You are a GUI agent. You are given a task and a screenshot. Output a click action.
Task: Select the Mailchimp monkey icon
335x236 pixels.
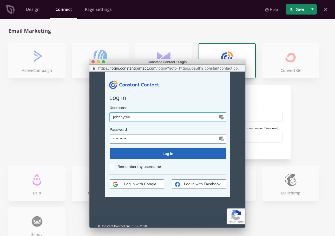(291, 180)
